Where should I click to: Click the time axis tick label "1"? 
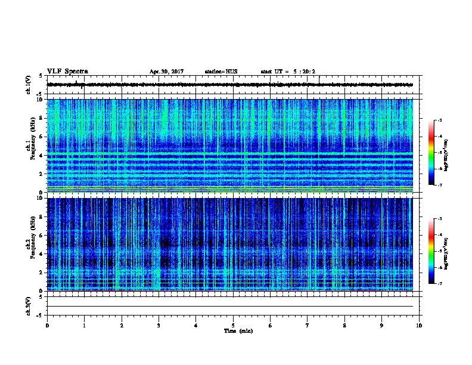84,326
